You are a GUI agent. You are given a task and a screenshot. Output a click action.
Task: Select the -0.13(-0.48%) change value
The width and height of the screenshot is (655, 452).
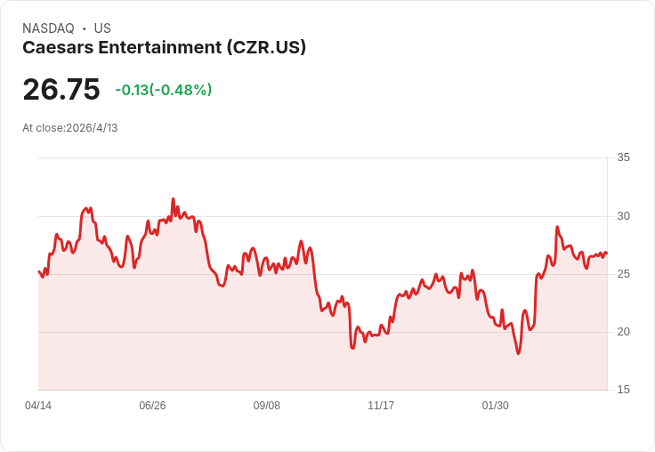point(164,90)
